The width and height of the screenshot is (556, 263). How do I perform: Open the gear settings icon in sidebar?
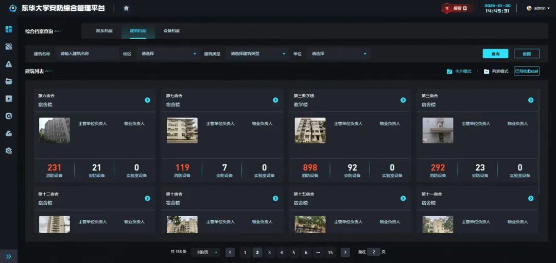[9, 151]
